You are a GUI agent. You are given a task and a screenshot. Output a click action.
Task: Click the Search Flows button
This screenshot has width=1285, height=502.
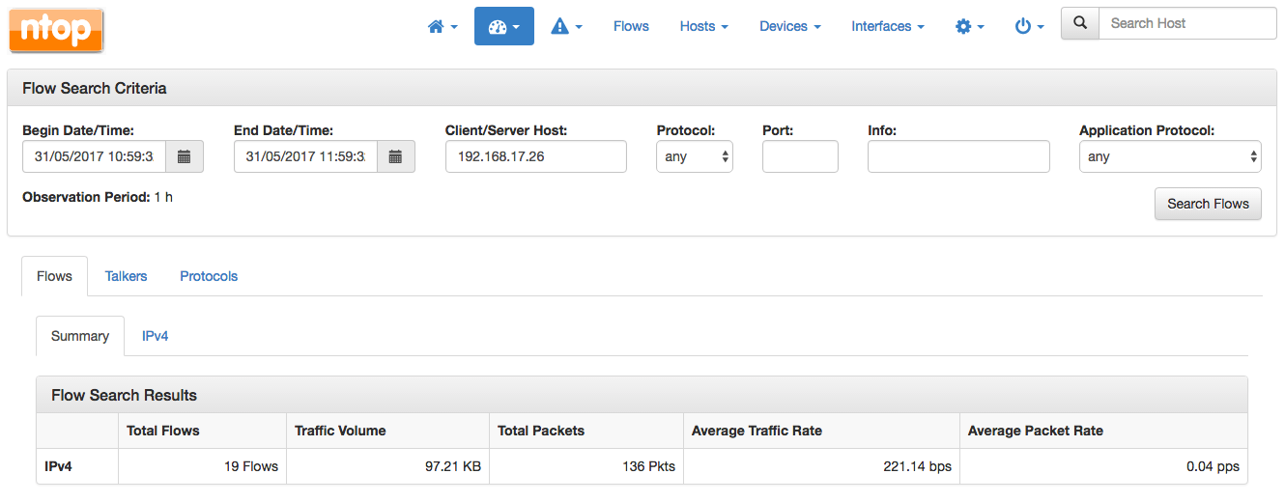1208,204
